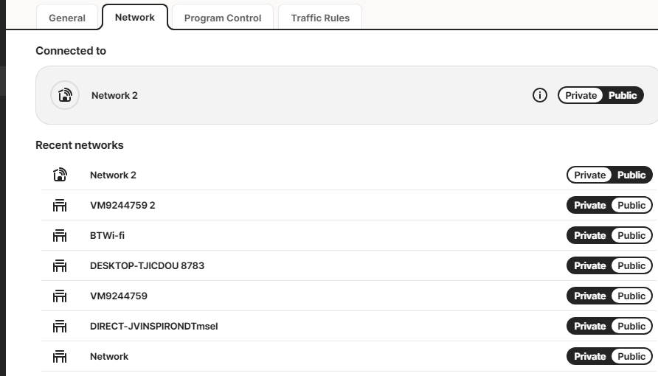658x376 pixels.
Task: Click the network icon beside last Network entry
Action: point(60,357)
